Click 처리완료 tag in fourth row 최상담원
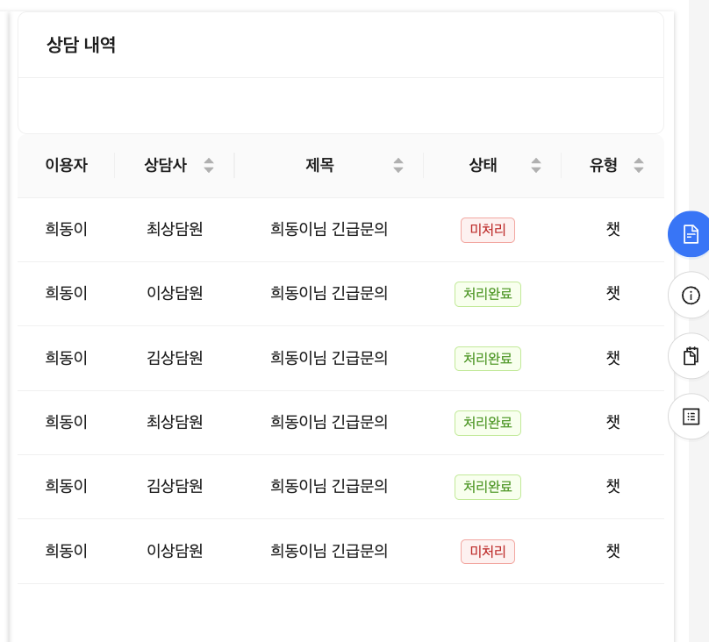The image size is (709, 642). point(488,423)
